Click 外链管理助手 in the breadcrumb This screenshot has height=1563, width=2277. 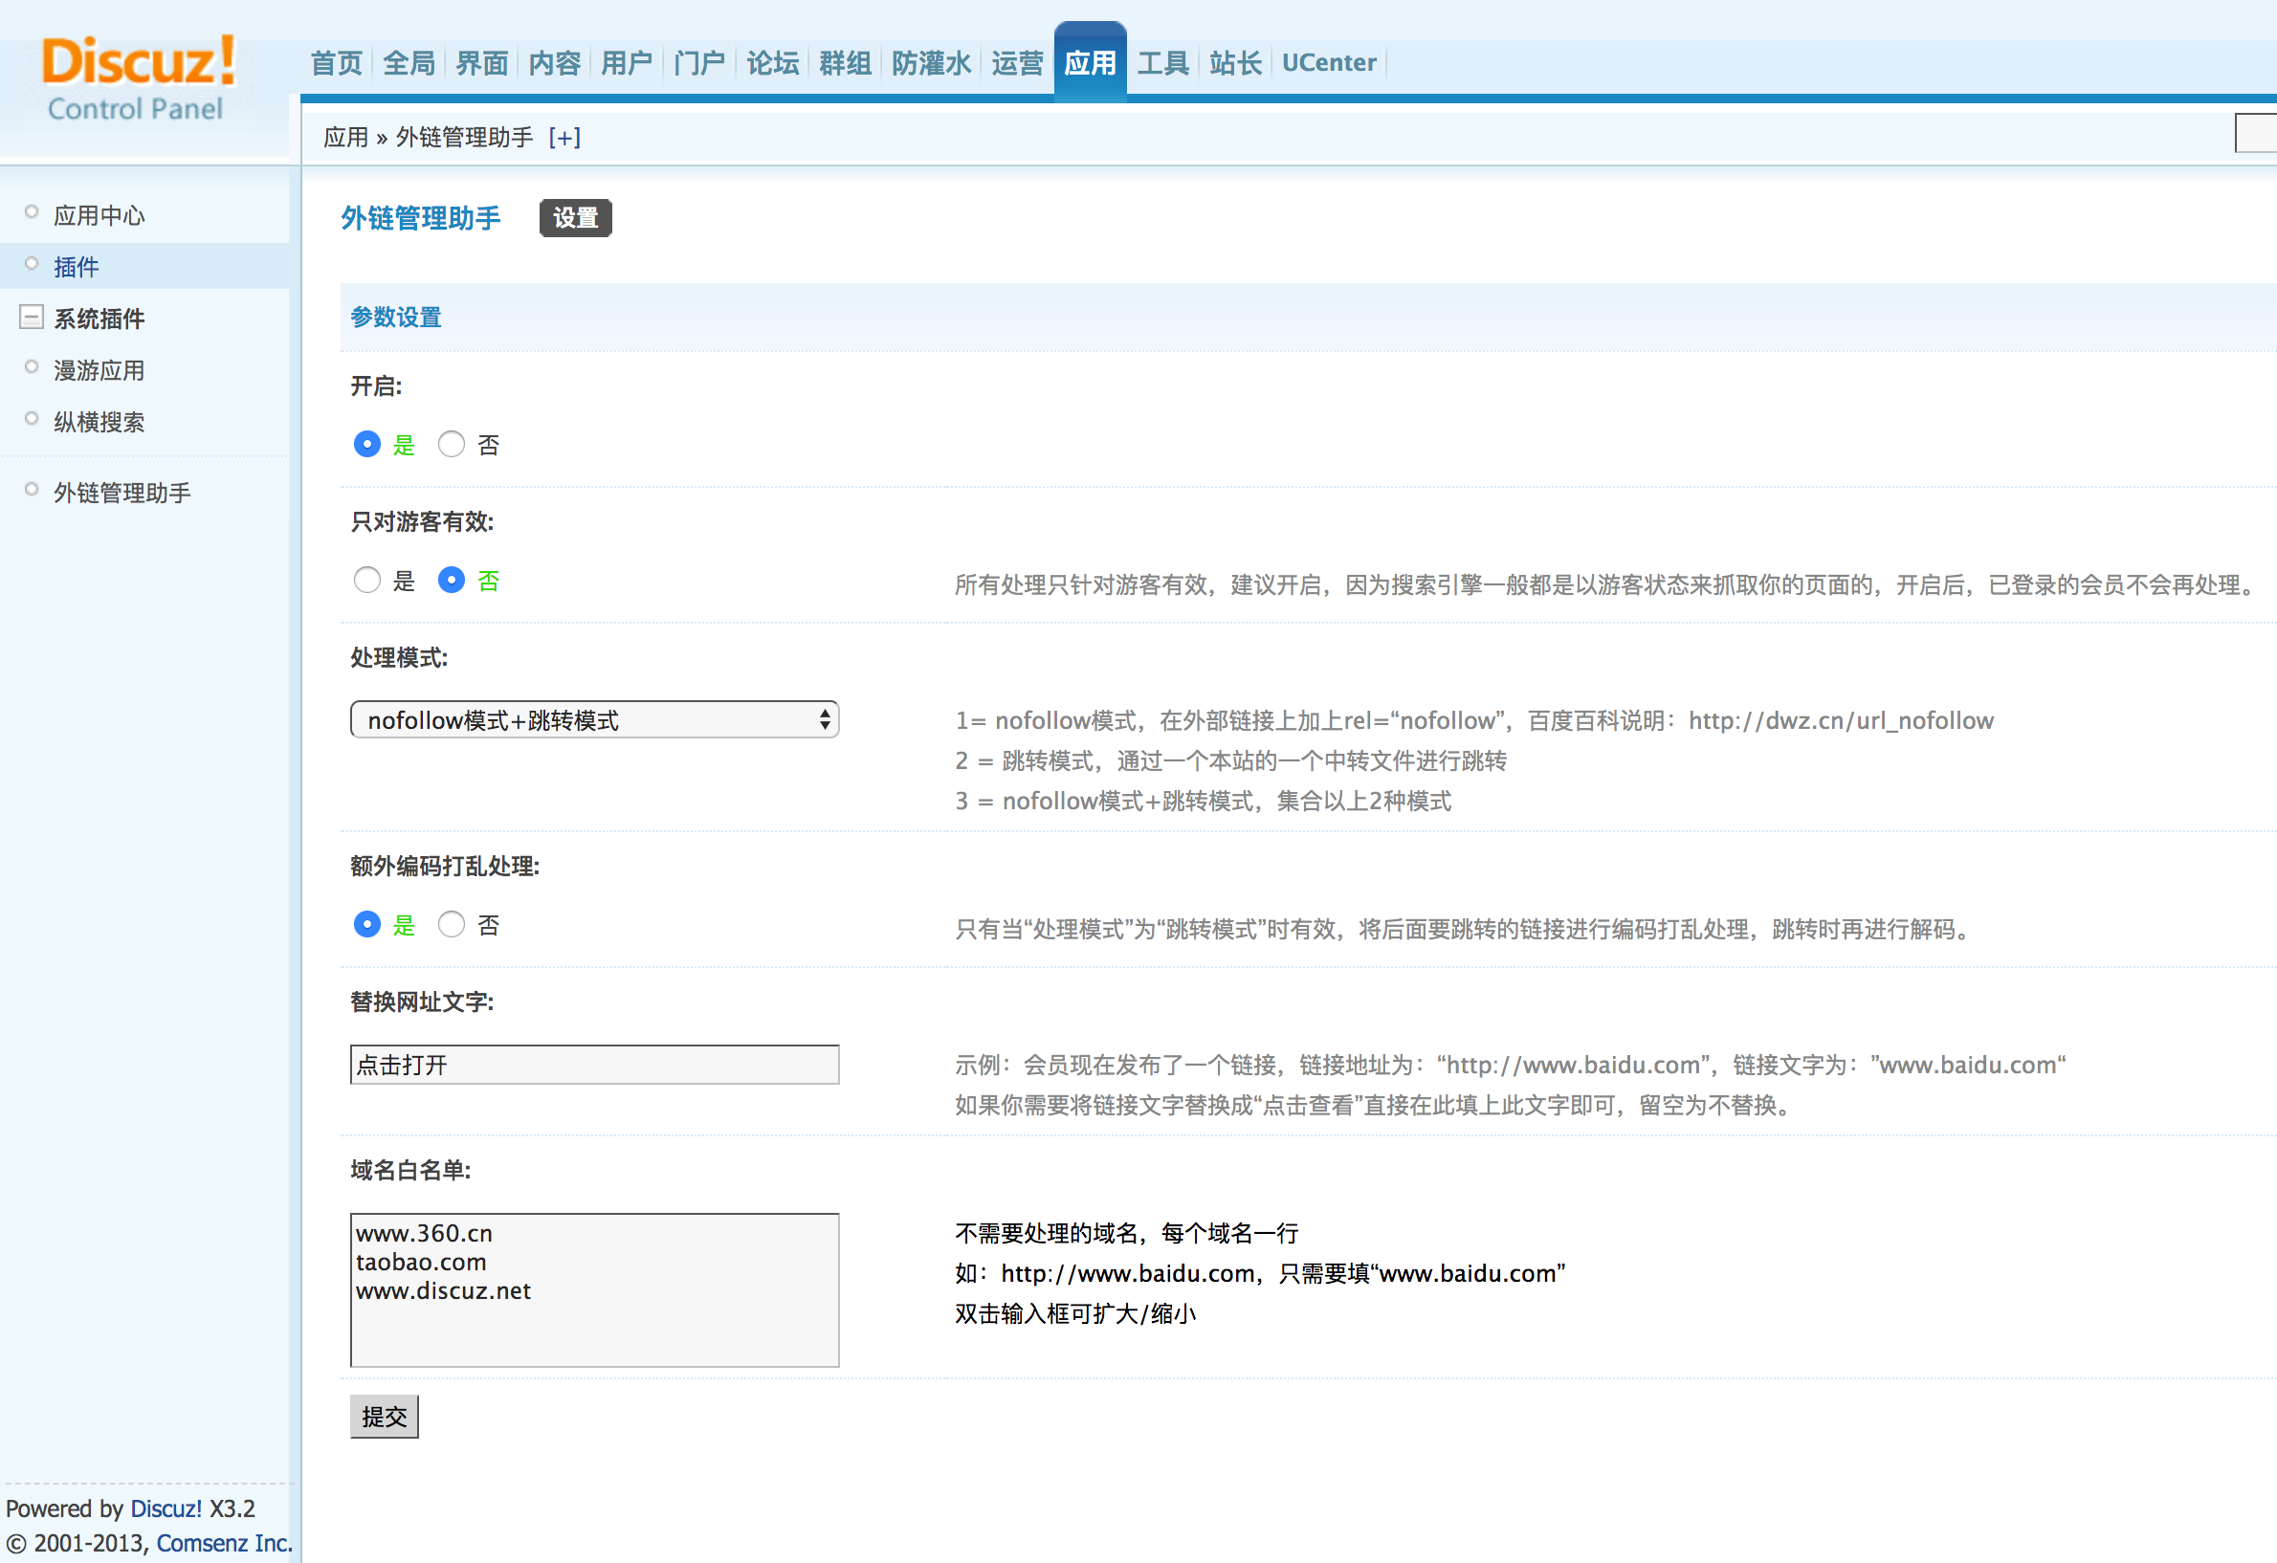click(x=464, y=138)
